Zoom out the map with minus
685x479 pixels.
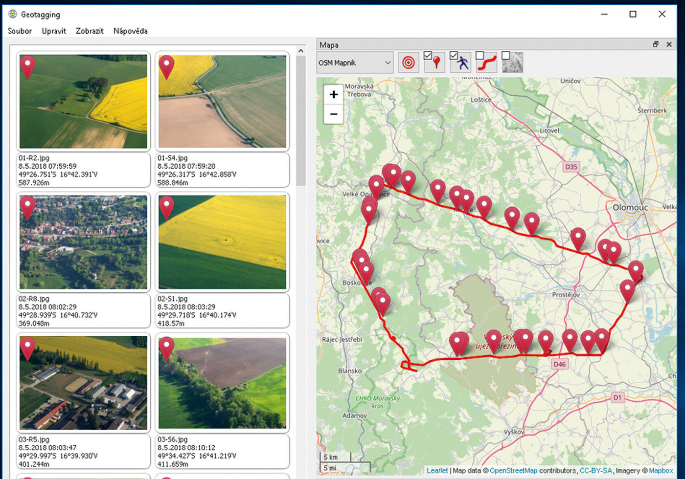pyautogui.click(x=334, y=114)
